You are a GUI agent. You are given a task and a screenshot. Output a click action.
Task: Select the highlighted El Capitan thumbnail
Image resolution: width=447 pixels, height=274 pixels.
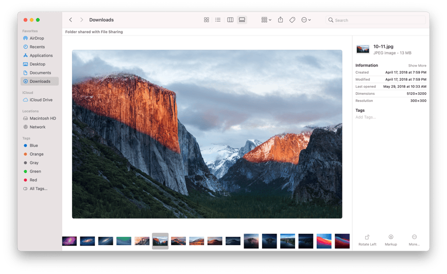point(160,241)
